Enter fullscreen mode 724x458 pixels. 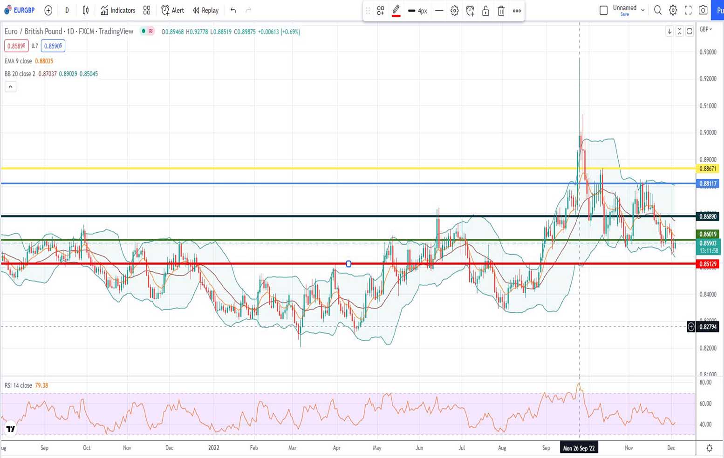[x=688, y=10]
